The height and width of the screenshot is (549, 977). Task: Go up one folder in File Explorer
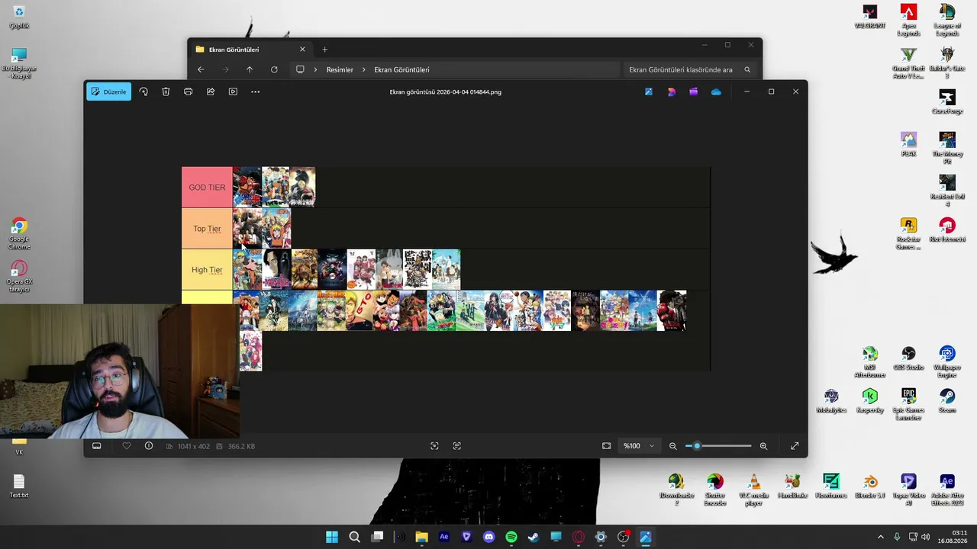250,69
